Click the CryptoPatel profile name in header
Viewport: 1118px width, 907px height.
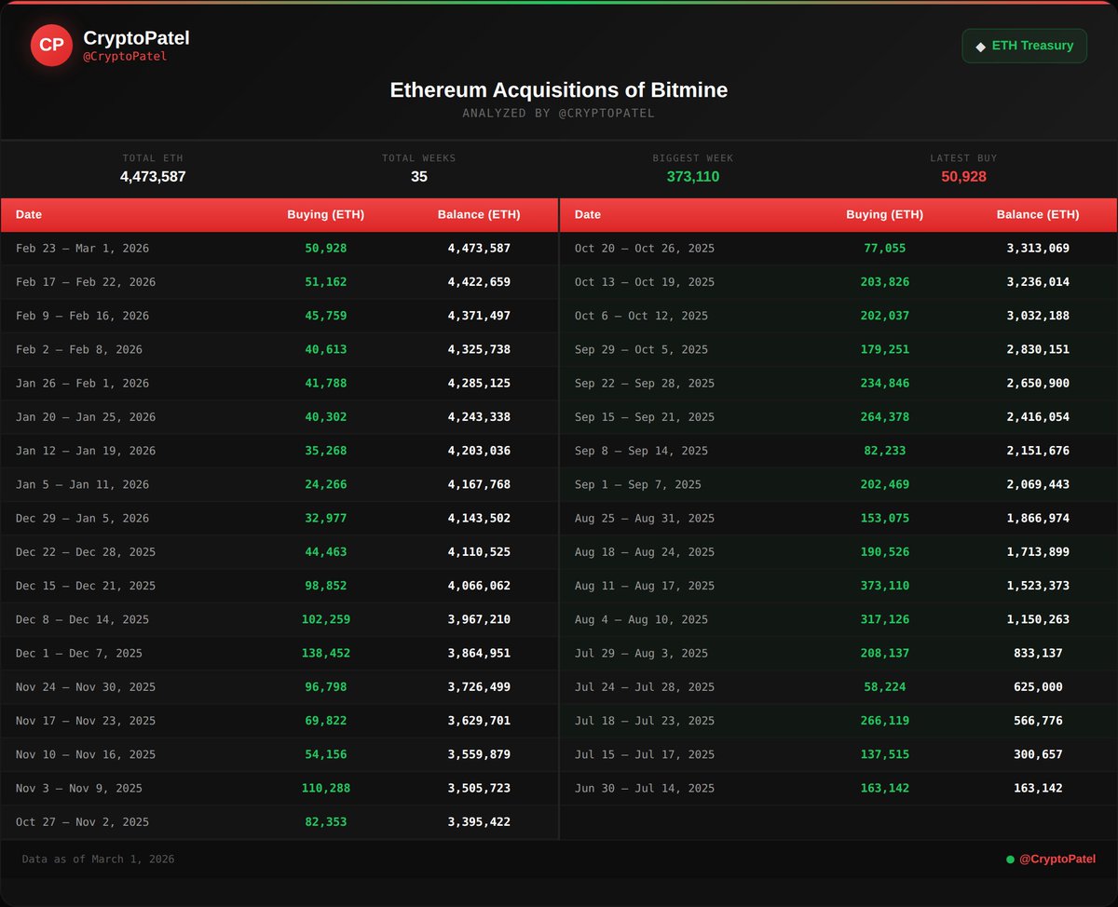136,38
